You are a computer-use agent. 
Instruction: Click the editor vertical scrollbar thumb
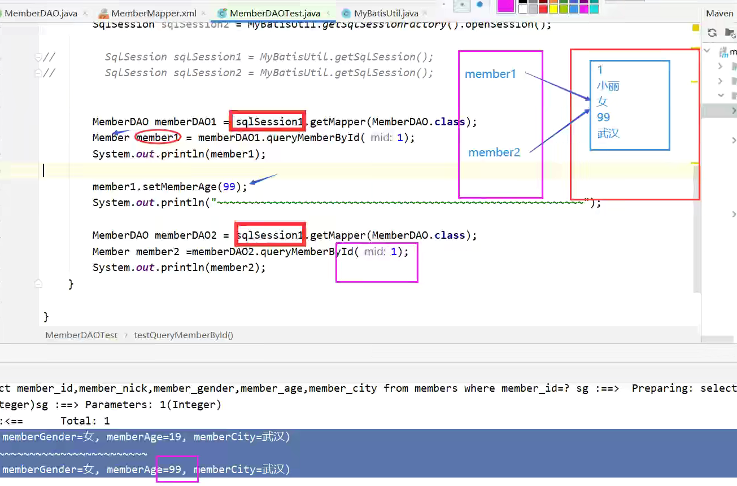[x=696, y=229]
